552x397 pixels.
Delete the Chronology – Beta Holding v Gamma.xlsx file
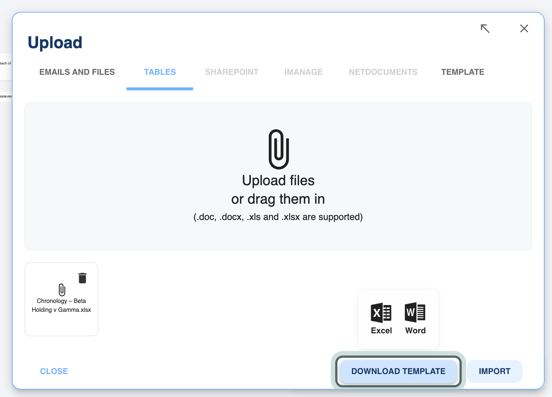coord(83,278)
